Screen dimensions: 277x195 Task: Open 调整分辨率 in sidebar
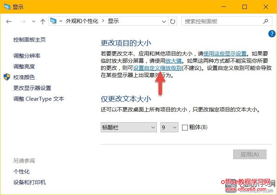point(27,56)
